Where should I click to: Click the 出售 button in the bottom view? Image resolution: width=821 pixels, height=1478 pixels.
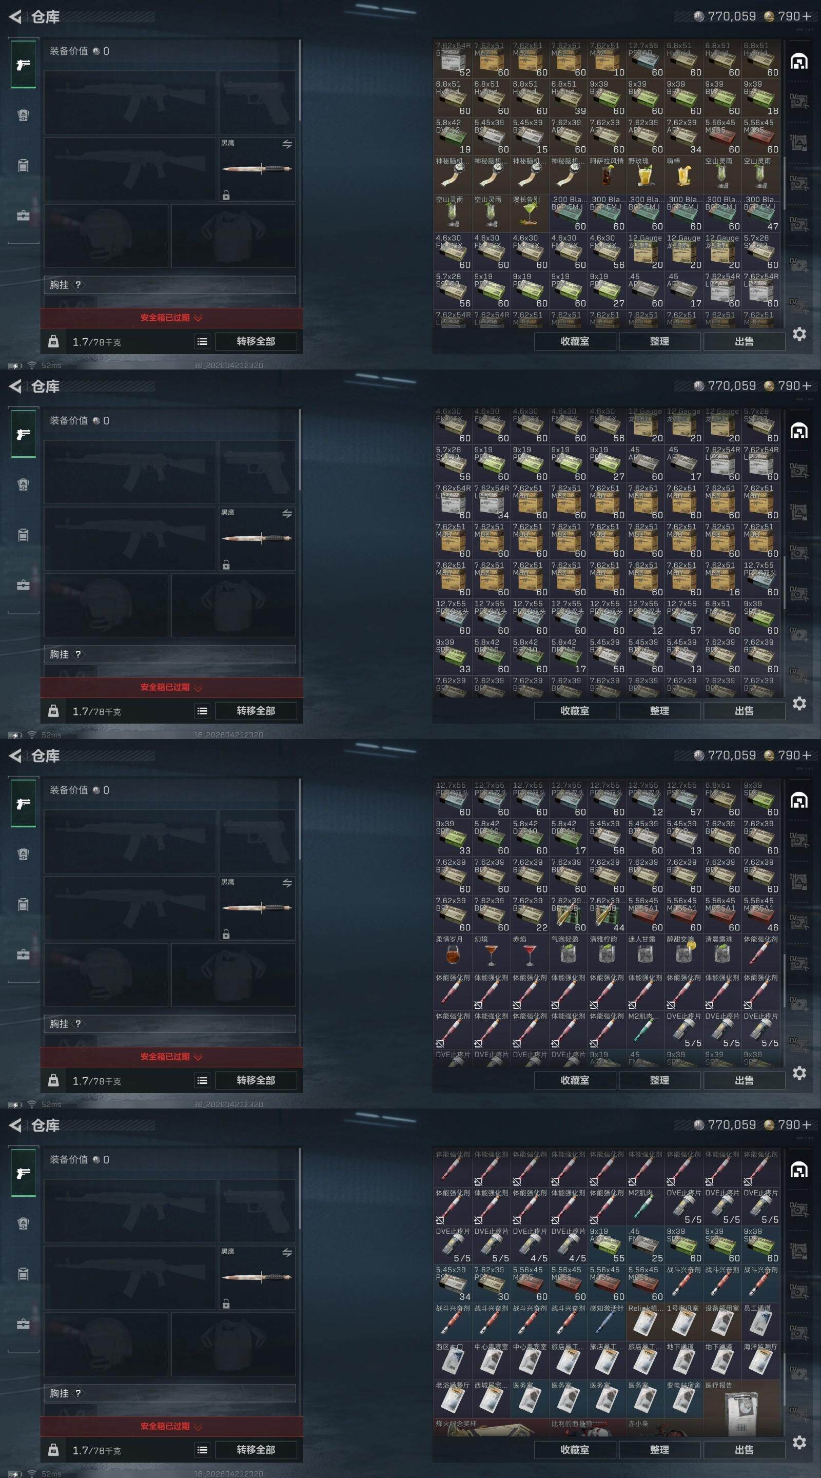pos(744,1450)
